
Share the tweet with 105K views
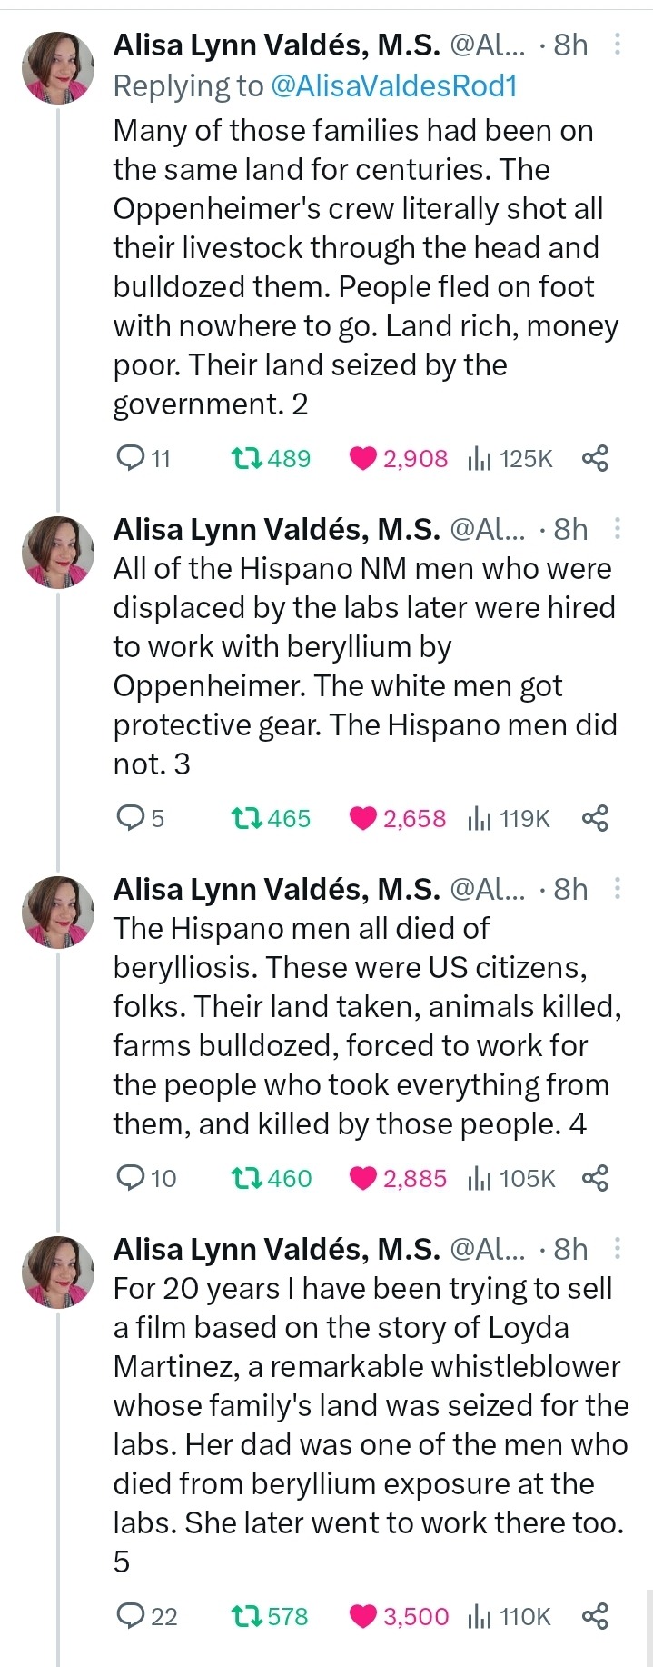(595, 1178)
